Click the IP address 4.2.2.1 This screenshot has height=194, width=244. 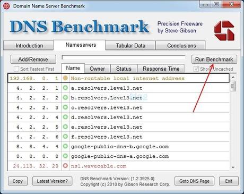tap(37, 88)
